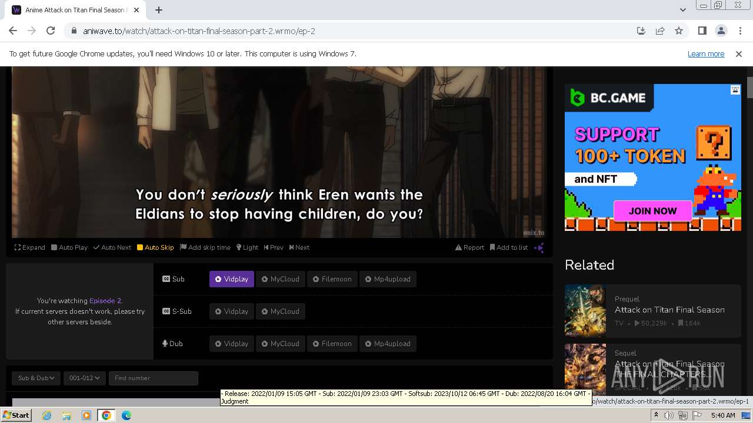This screenshot has height=423, width=753.
Task: Go to Prev episode
Action: [274, 247]
